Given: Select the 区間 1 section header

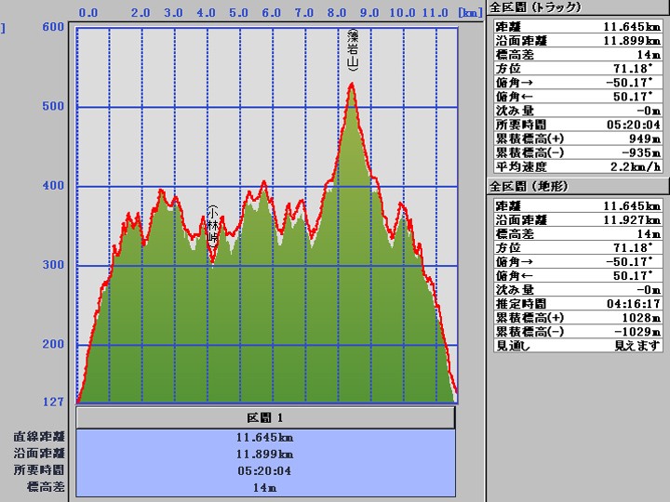Looking at the screenshot, I should click(265, 418).
